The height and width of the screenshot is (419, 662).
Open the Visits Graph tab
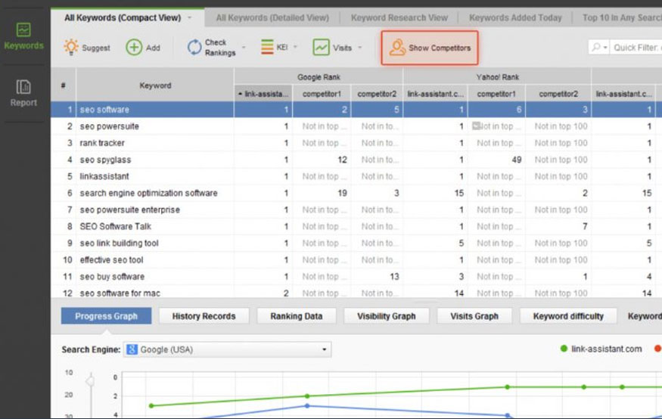point(474,316)
